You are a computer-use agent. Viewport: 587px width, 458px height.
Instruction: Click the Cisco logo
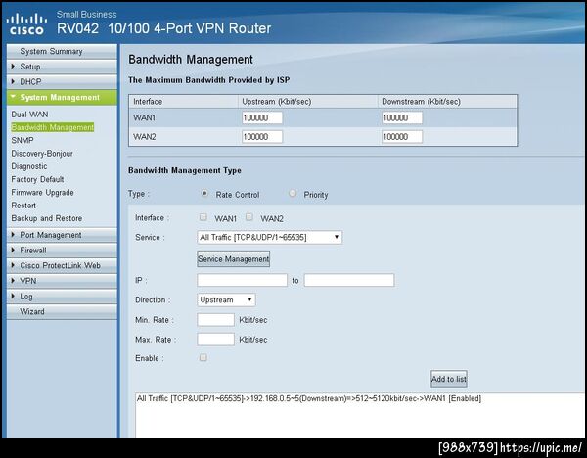pyautogui.click(x=26, y=24)
